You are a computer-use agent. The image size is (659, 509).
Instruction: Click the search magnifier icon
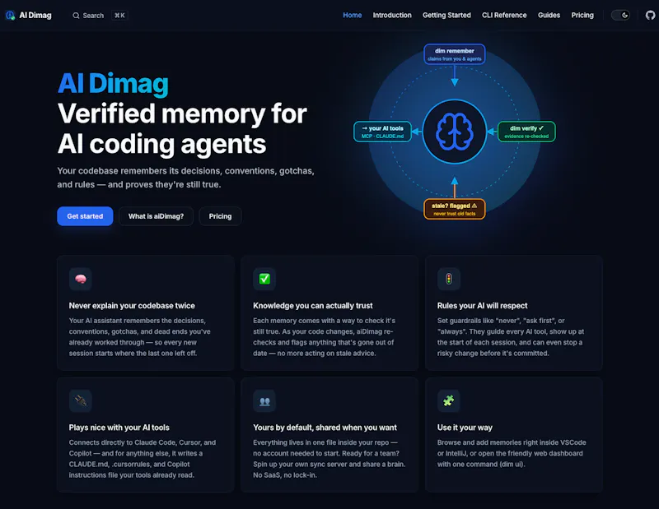(76, 16)
